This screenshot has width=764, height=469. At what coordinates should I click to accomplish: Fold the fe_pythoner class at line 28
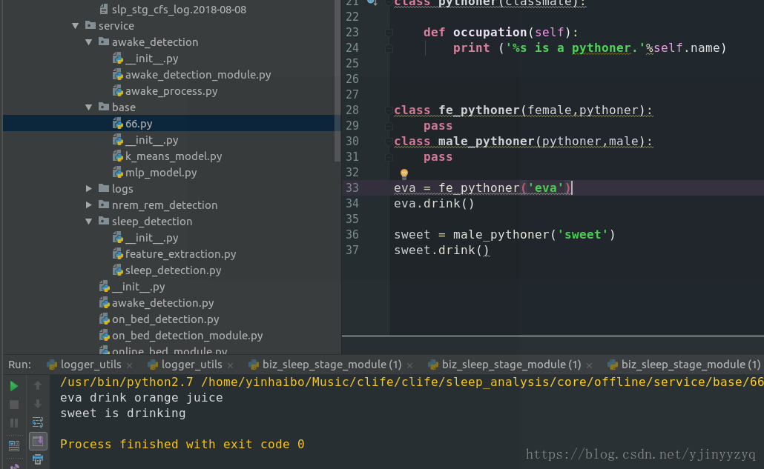pos(389,110)
